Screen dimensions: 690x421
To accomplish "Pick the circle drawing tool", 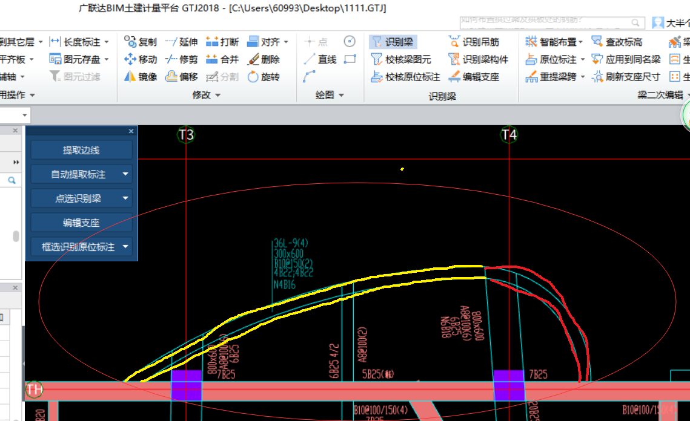I will point(350,41).
